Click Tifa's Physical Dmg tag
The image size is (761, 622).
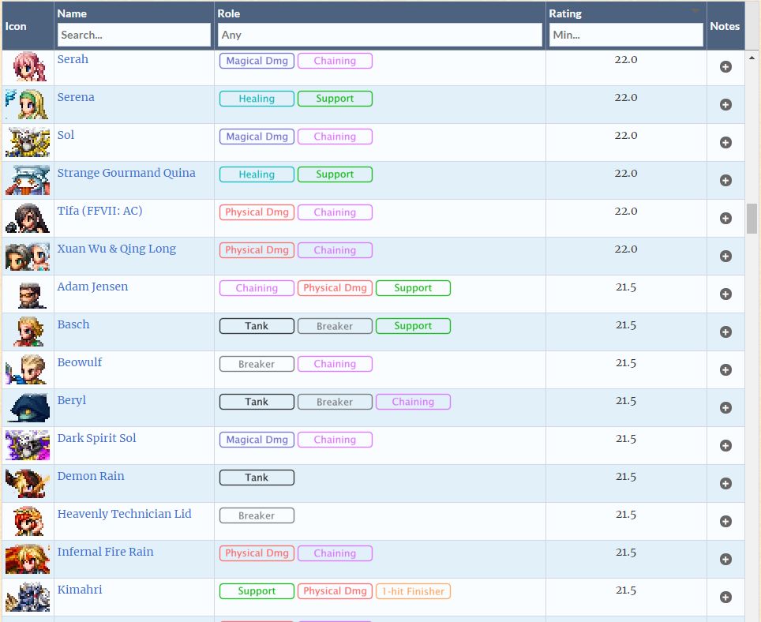[x=257, y=212]
